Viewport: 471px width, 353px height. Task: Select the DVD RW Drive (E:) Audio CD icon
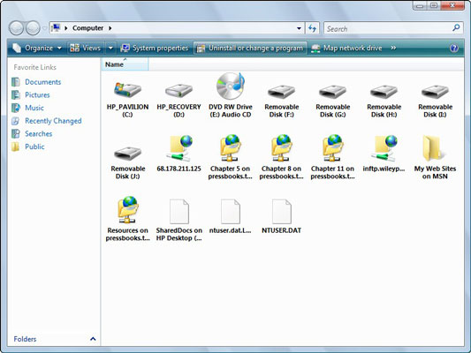231,86
